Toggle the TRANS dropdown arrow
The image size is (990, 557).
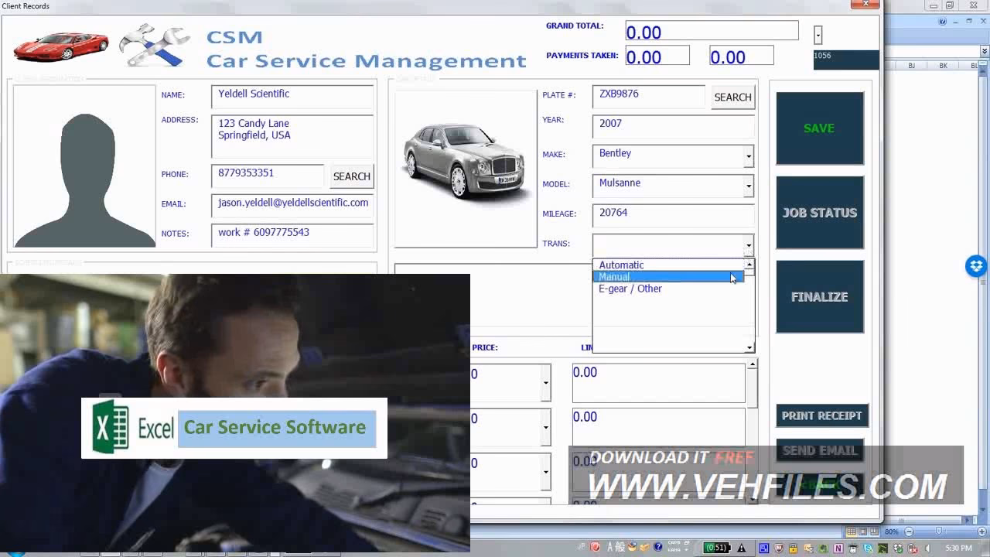click(x=749, y=245)
